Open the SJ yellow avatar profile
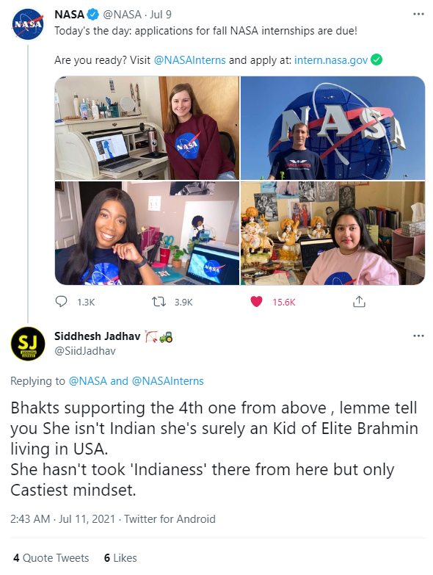 pos(27,344)
